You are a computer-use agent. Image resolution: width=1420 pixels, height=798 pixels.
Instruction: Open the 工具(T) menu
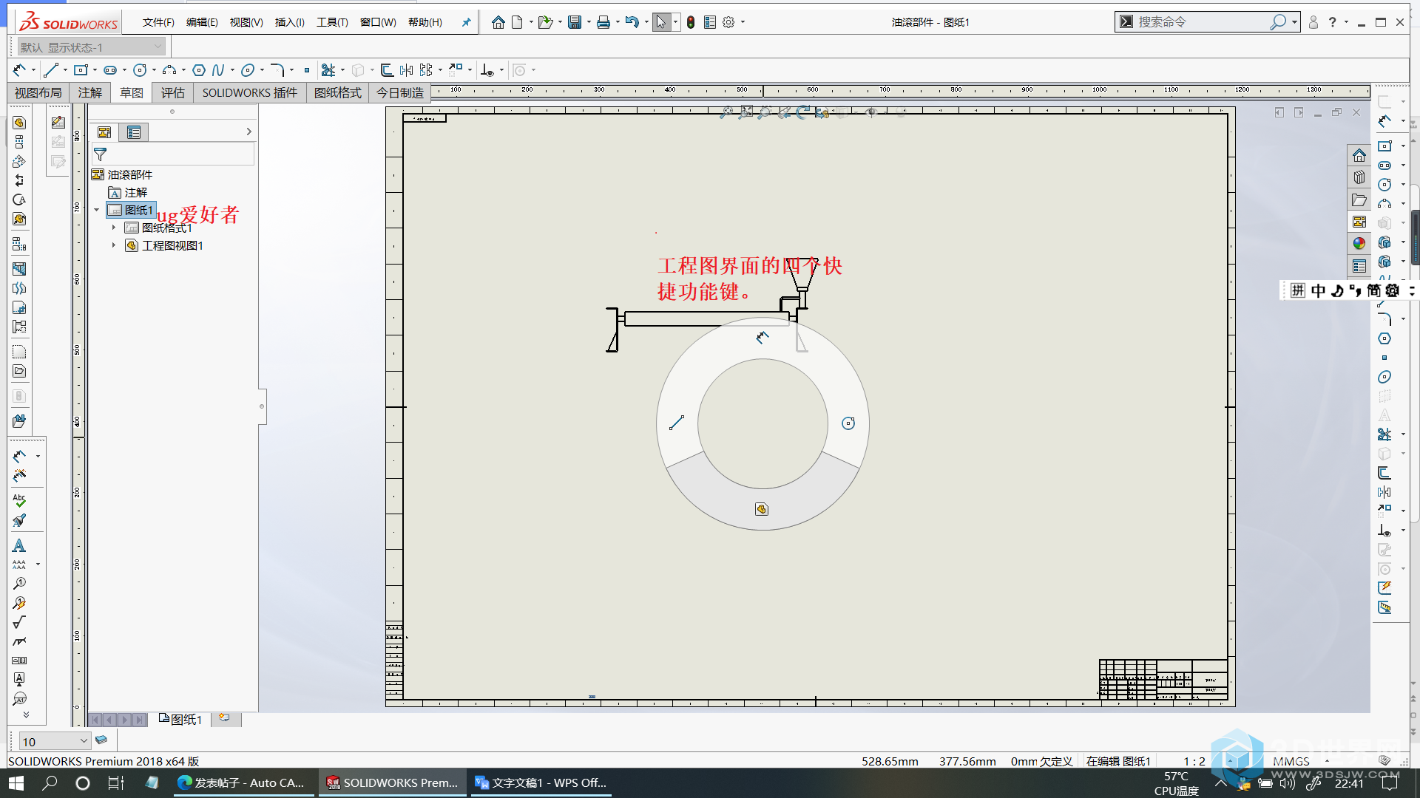click(332, 22)
